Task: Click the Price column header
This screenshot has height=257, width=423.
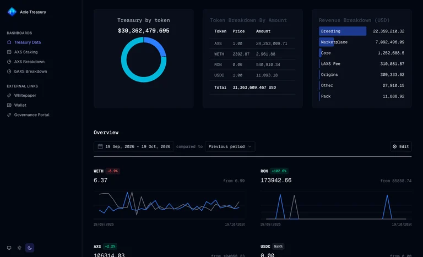Action: (238, 31)
